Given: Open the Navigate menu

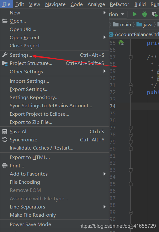Looking at the screenshot, I should pyautogui.click(x=55, y=4).
